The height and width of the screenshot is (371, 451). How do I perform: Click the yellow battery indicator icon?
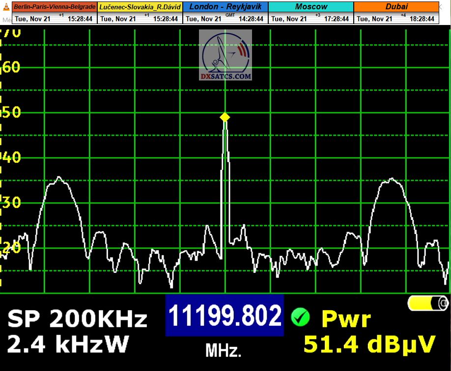428,303
